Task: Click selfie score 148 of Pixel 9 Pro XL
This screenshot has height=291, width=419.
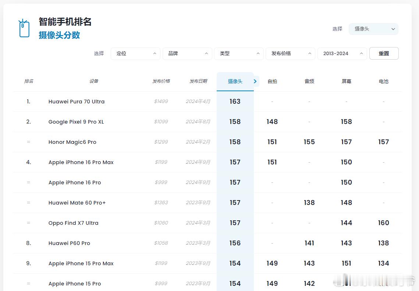Action: [272, 122]
